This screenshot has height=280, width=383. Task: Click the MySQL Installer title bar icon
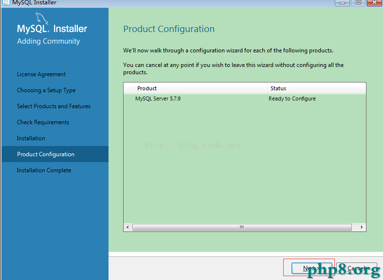(x=6, y=2)
